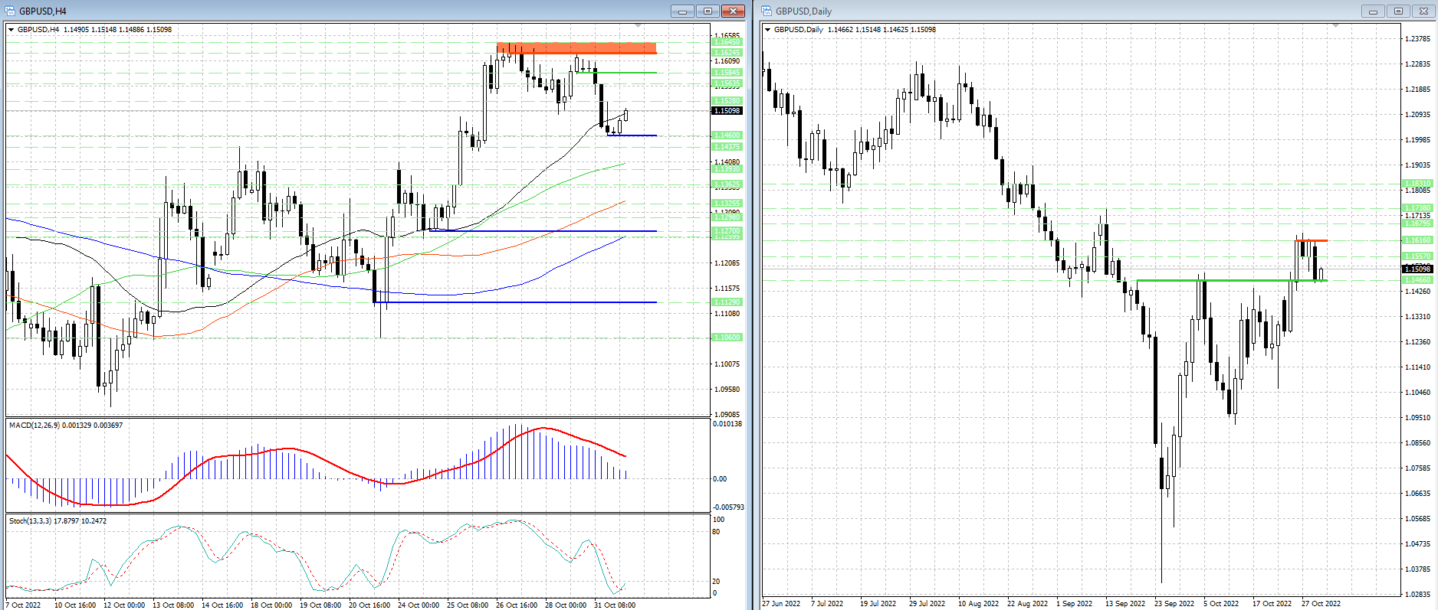Select the blue horizontal line at 1.11290
The height and width of the screenshot is (610, 1438).
[521, 302]
